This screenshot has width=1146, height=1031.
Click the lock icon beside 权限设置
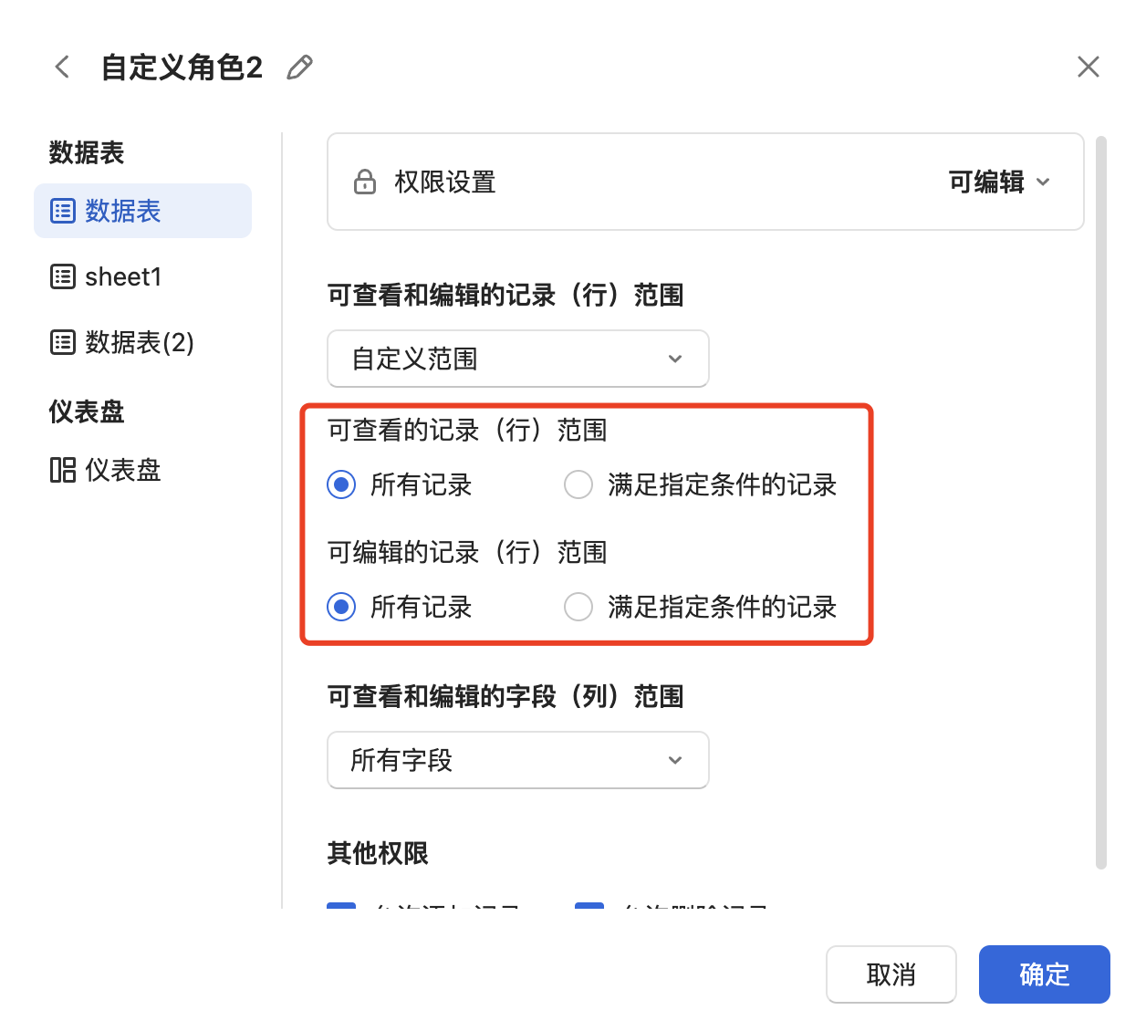click(365, 182)
